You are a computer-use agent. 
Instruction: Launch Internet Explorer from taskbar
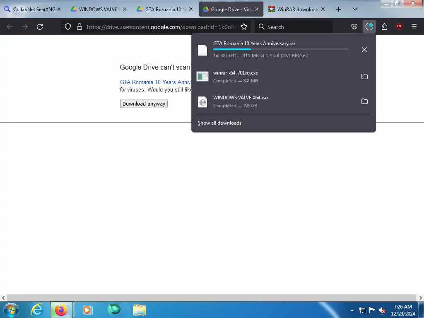[x=37, y=310]
